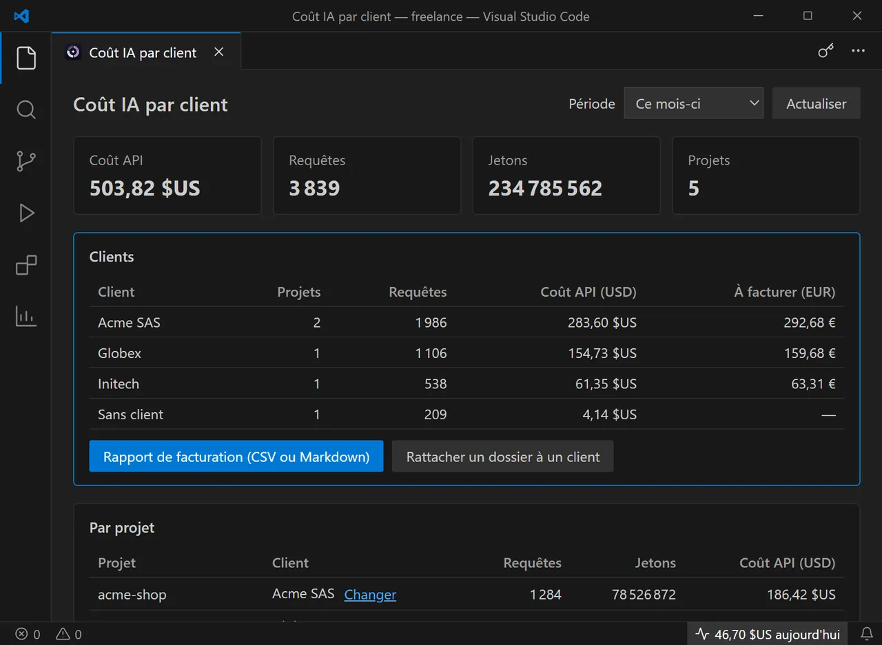Viewport: 882px width, 645px height.
Task: Click the key icon in editor toolbar
Action: pyautogui.click(x=825, y=51)
